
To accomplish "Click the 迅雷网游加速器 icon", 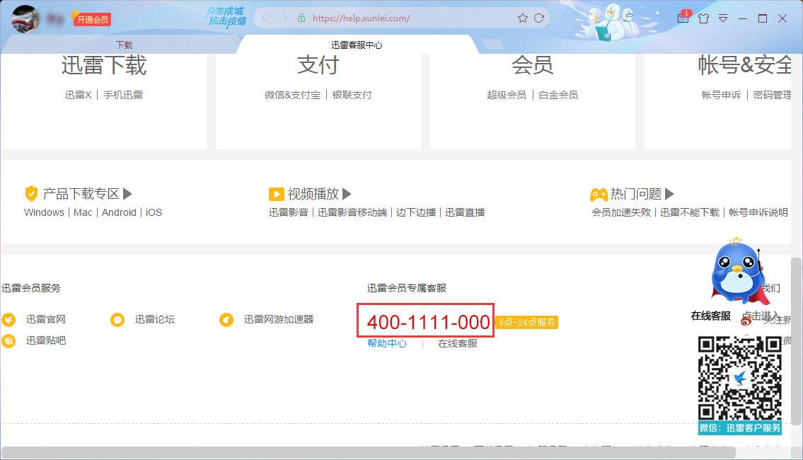I will pos(226,320).
